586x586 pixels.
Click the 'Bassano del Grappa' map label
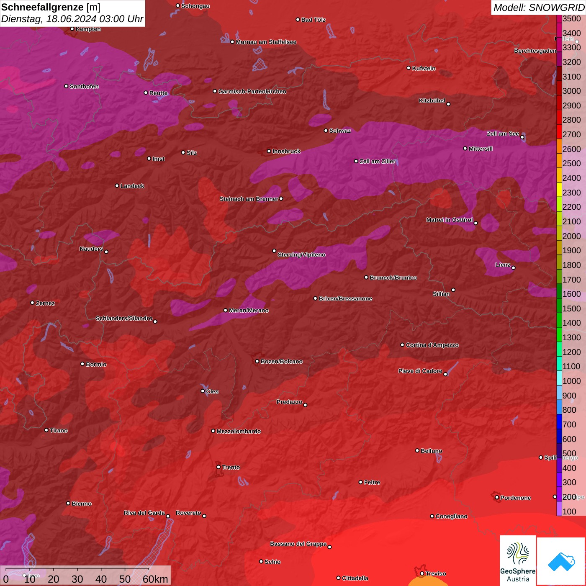click(298, 544)
